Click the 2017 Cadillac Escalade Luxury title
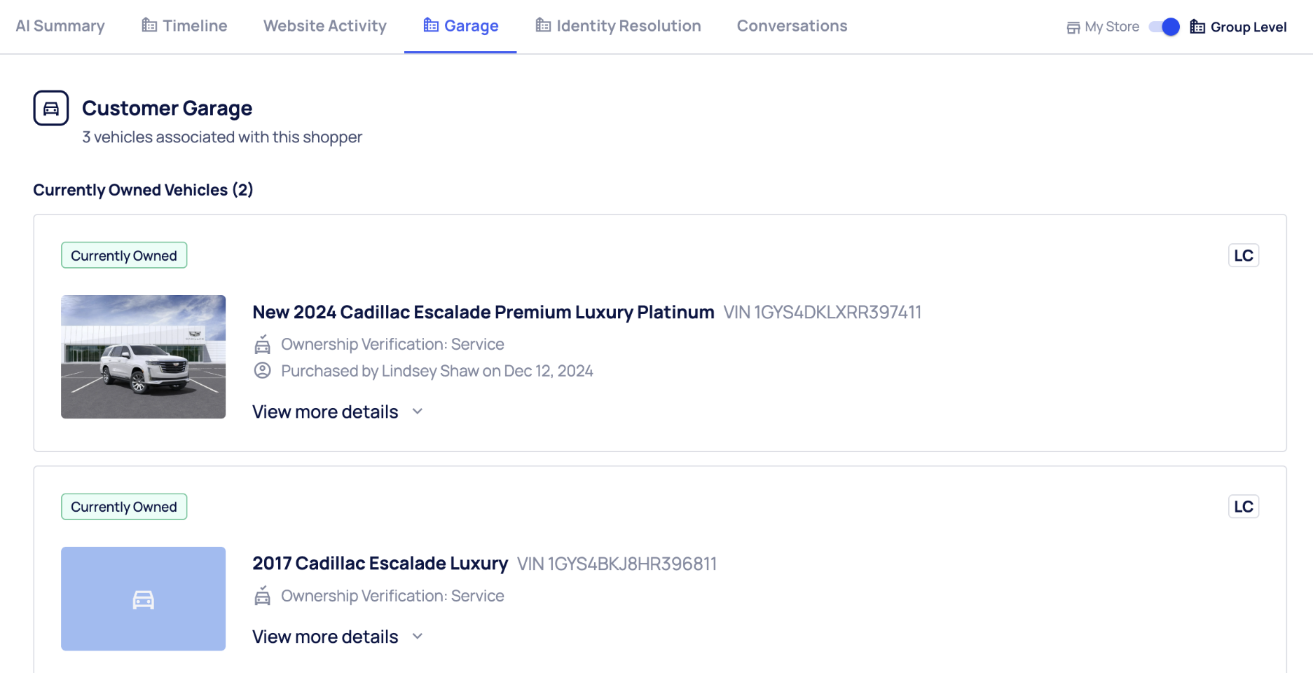 [x=380, y=564]
